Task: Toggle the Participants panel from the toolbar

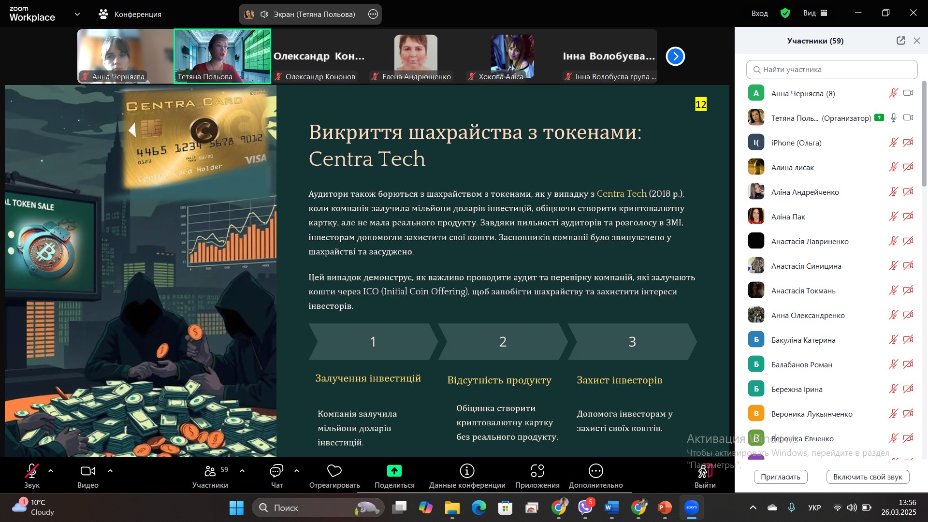Action: pos(210,471)
